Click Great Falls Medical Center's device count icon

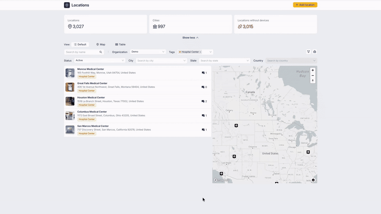point(203,87)
